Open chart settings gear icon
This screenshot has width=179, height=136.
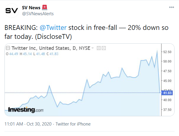pyautogui.click(x=104, y=48)
